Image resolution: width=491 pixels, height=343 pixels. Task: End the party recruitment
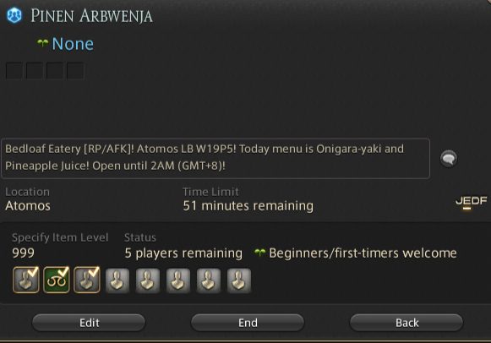(x=248, y=323)
